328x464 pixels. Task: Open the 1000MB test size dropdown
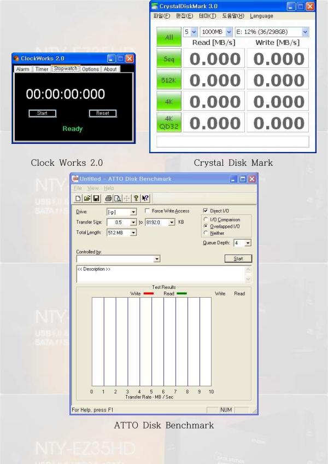(x=229, y=32)
